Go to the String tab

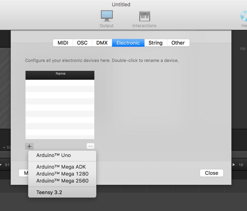155,43
